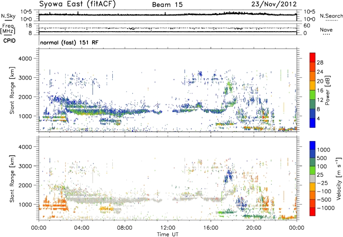Click the '-500' tick on Velocity colorbar
The width and height of the screenshot is (343, 237).
tap(324, 200)
